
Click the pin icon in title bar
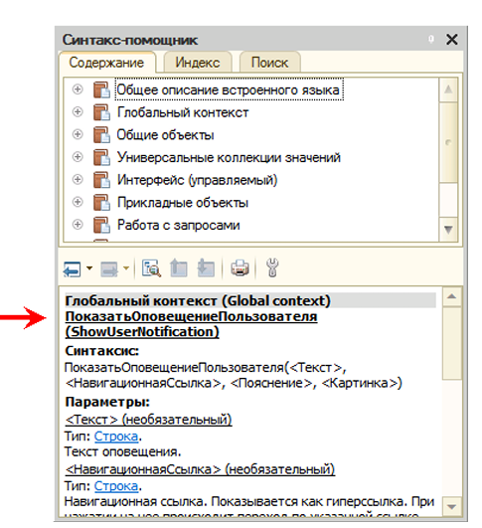pos(431,40)
